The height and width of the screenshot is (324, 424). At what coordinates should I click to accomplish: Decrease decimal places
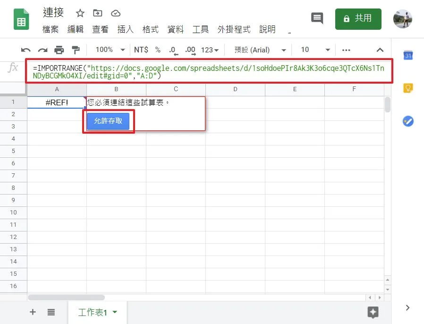click(173, 51)
